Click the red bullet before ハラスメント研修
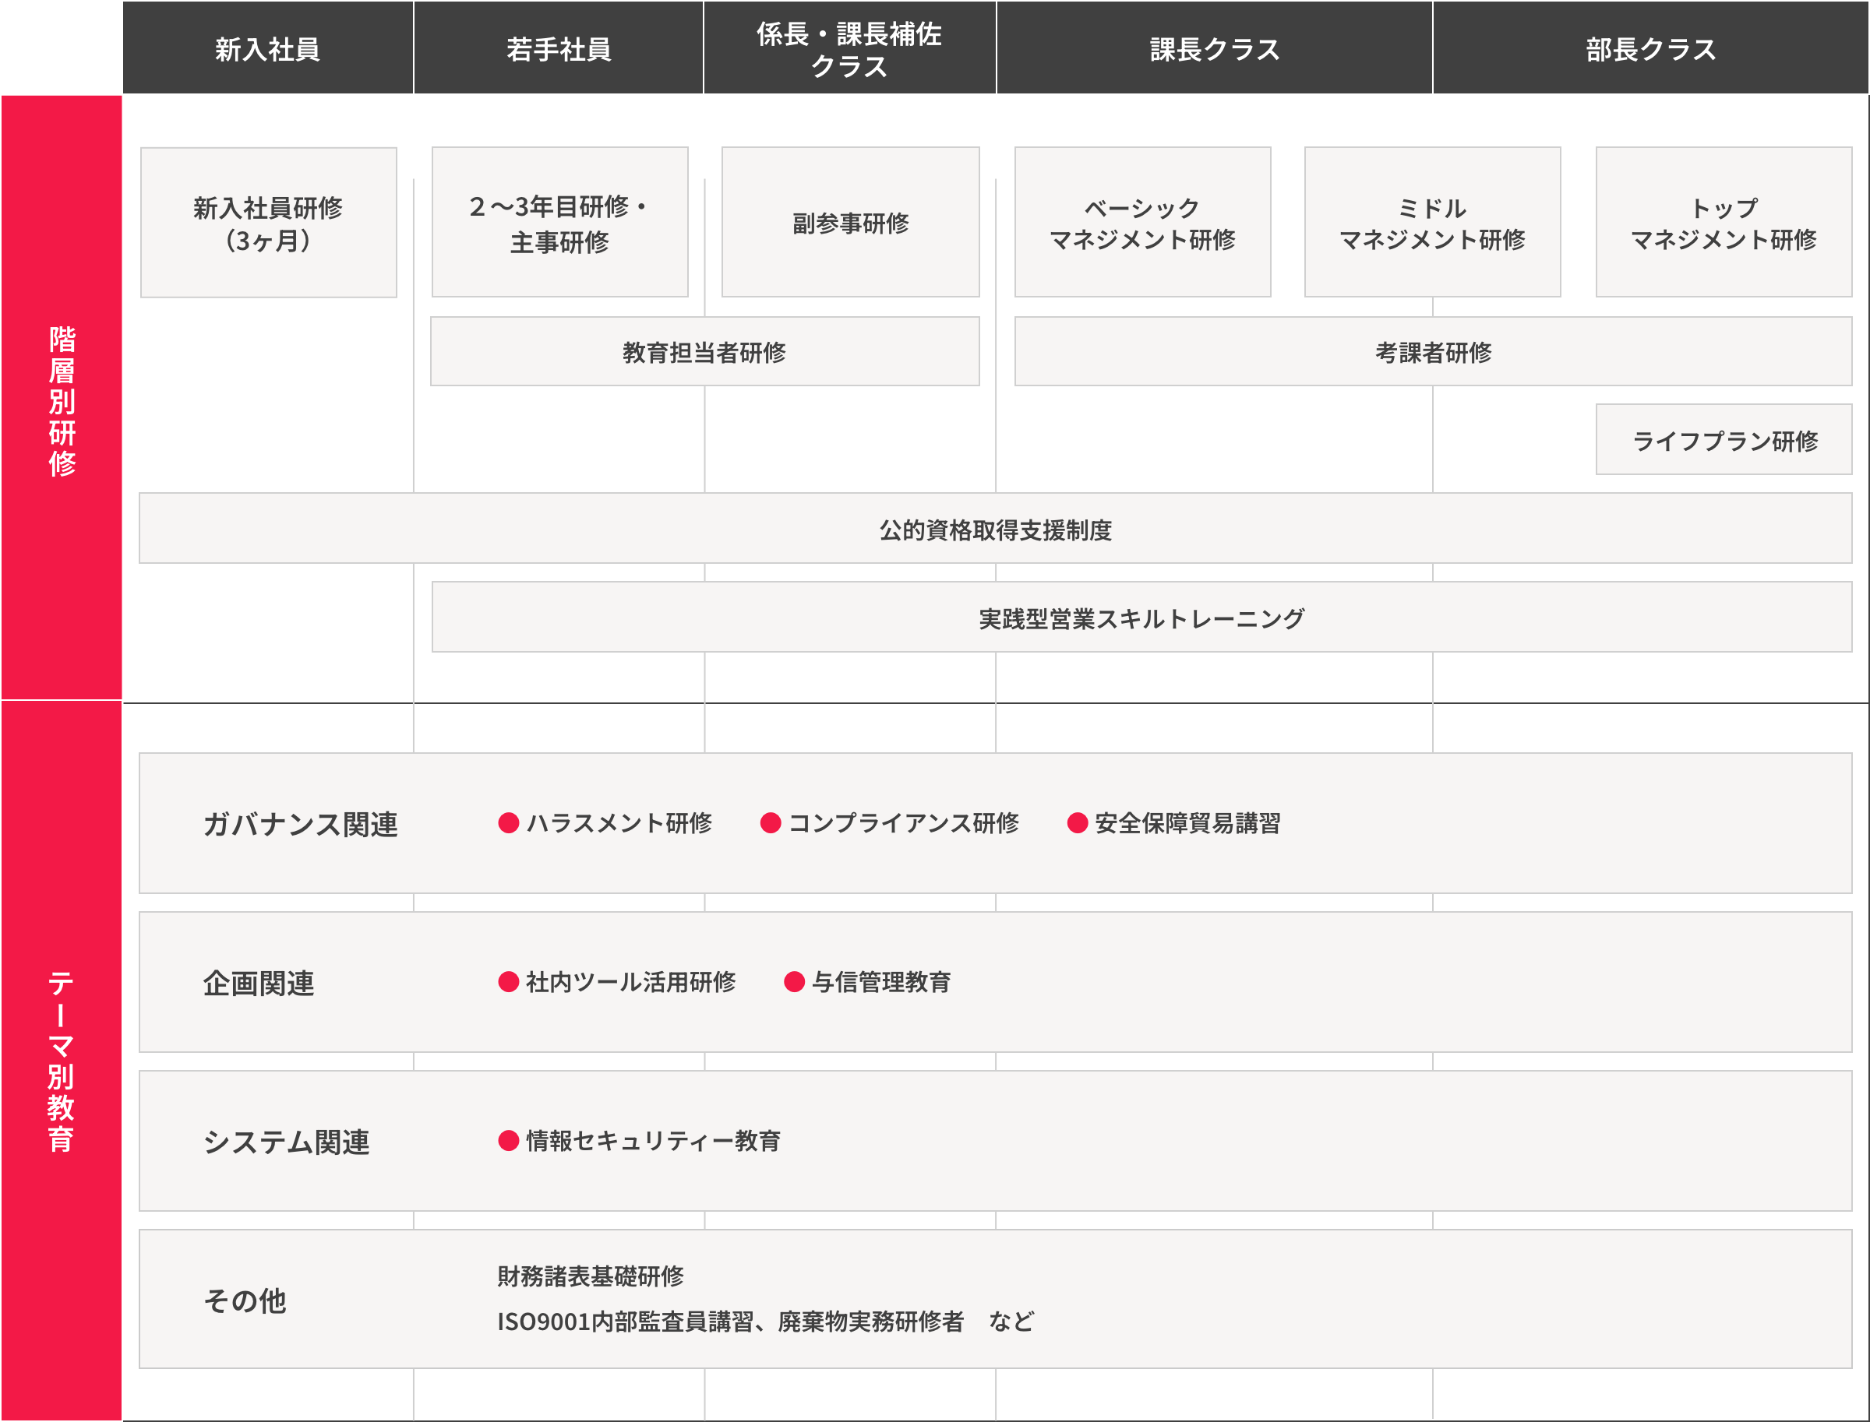Image resolution: width=1870 pixels, height=1422 pixels. 508,822
